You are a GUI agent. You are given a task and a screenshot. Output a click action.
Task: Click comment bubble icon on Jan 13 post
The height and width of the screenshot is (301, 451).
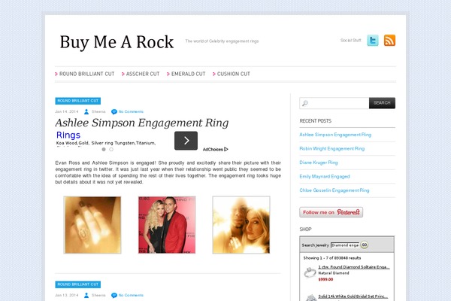[x=114, y=295]
